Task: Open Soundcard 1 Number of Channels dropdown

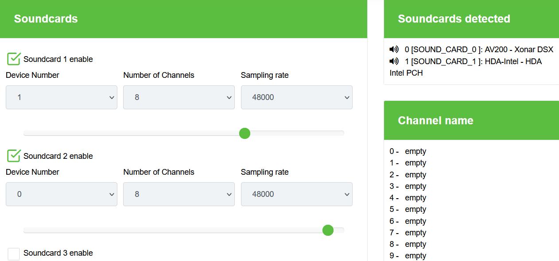Action: click(179, 97)
